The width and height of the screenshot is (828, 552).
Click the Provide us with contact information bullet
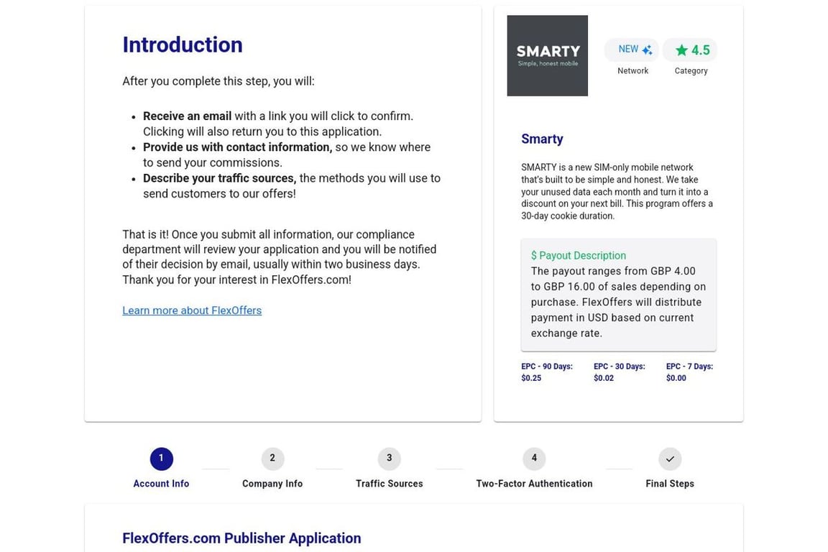(x=287, y=155)
